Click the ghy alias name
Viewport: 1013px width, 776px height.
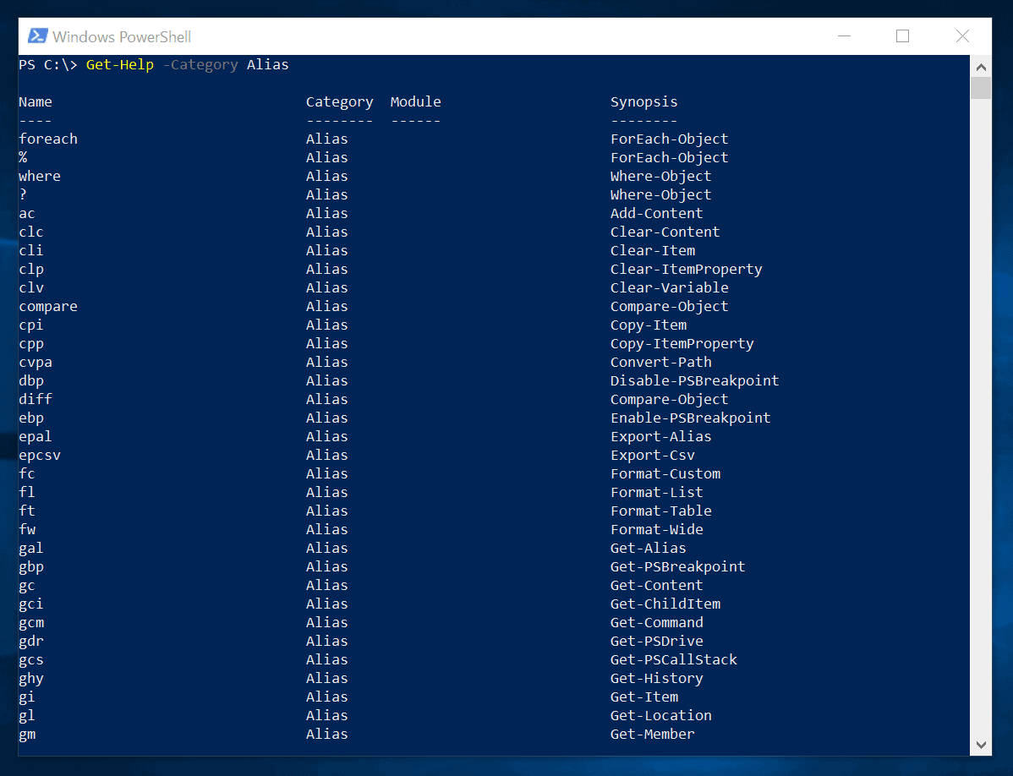click(x=31, y=679)
